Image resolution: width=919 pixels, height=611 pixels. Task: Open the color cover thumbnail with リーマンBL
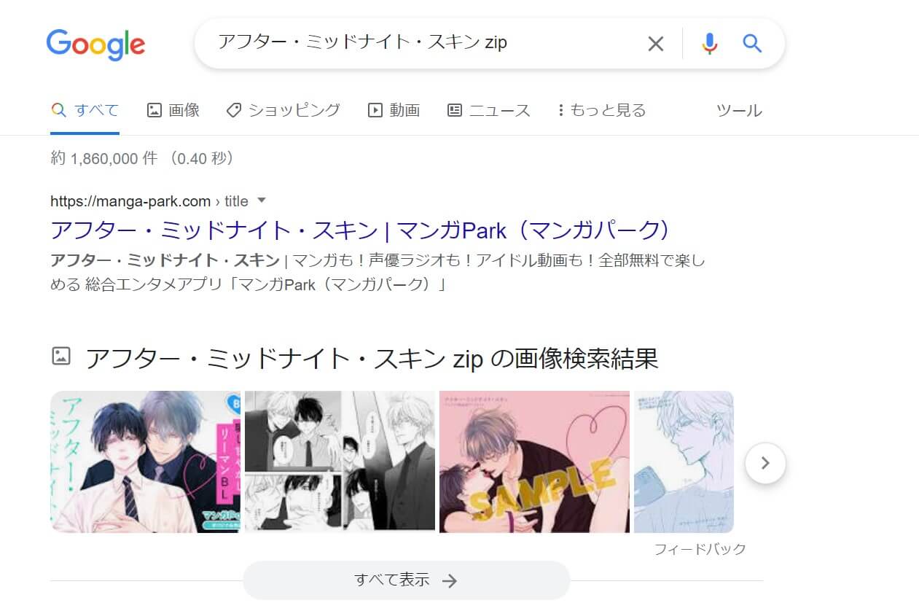(145, 462)
